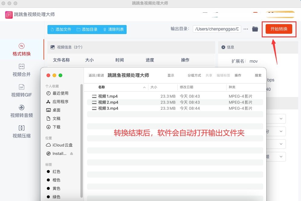Open the 视频转GIF sidebar tab
The width and height of the screenshot is (301, 201).
[22, 90]
